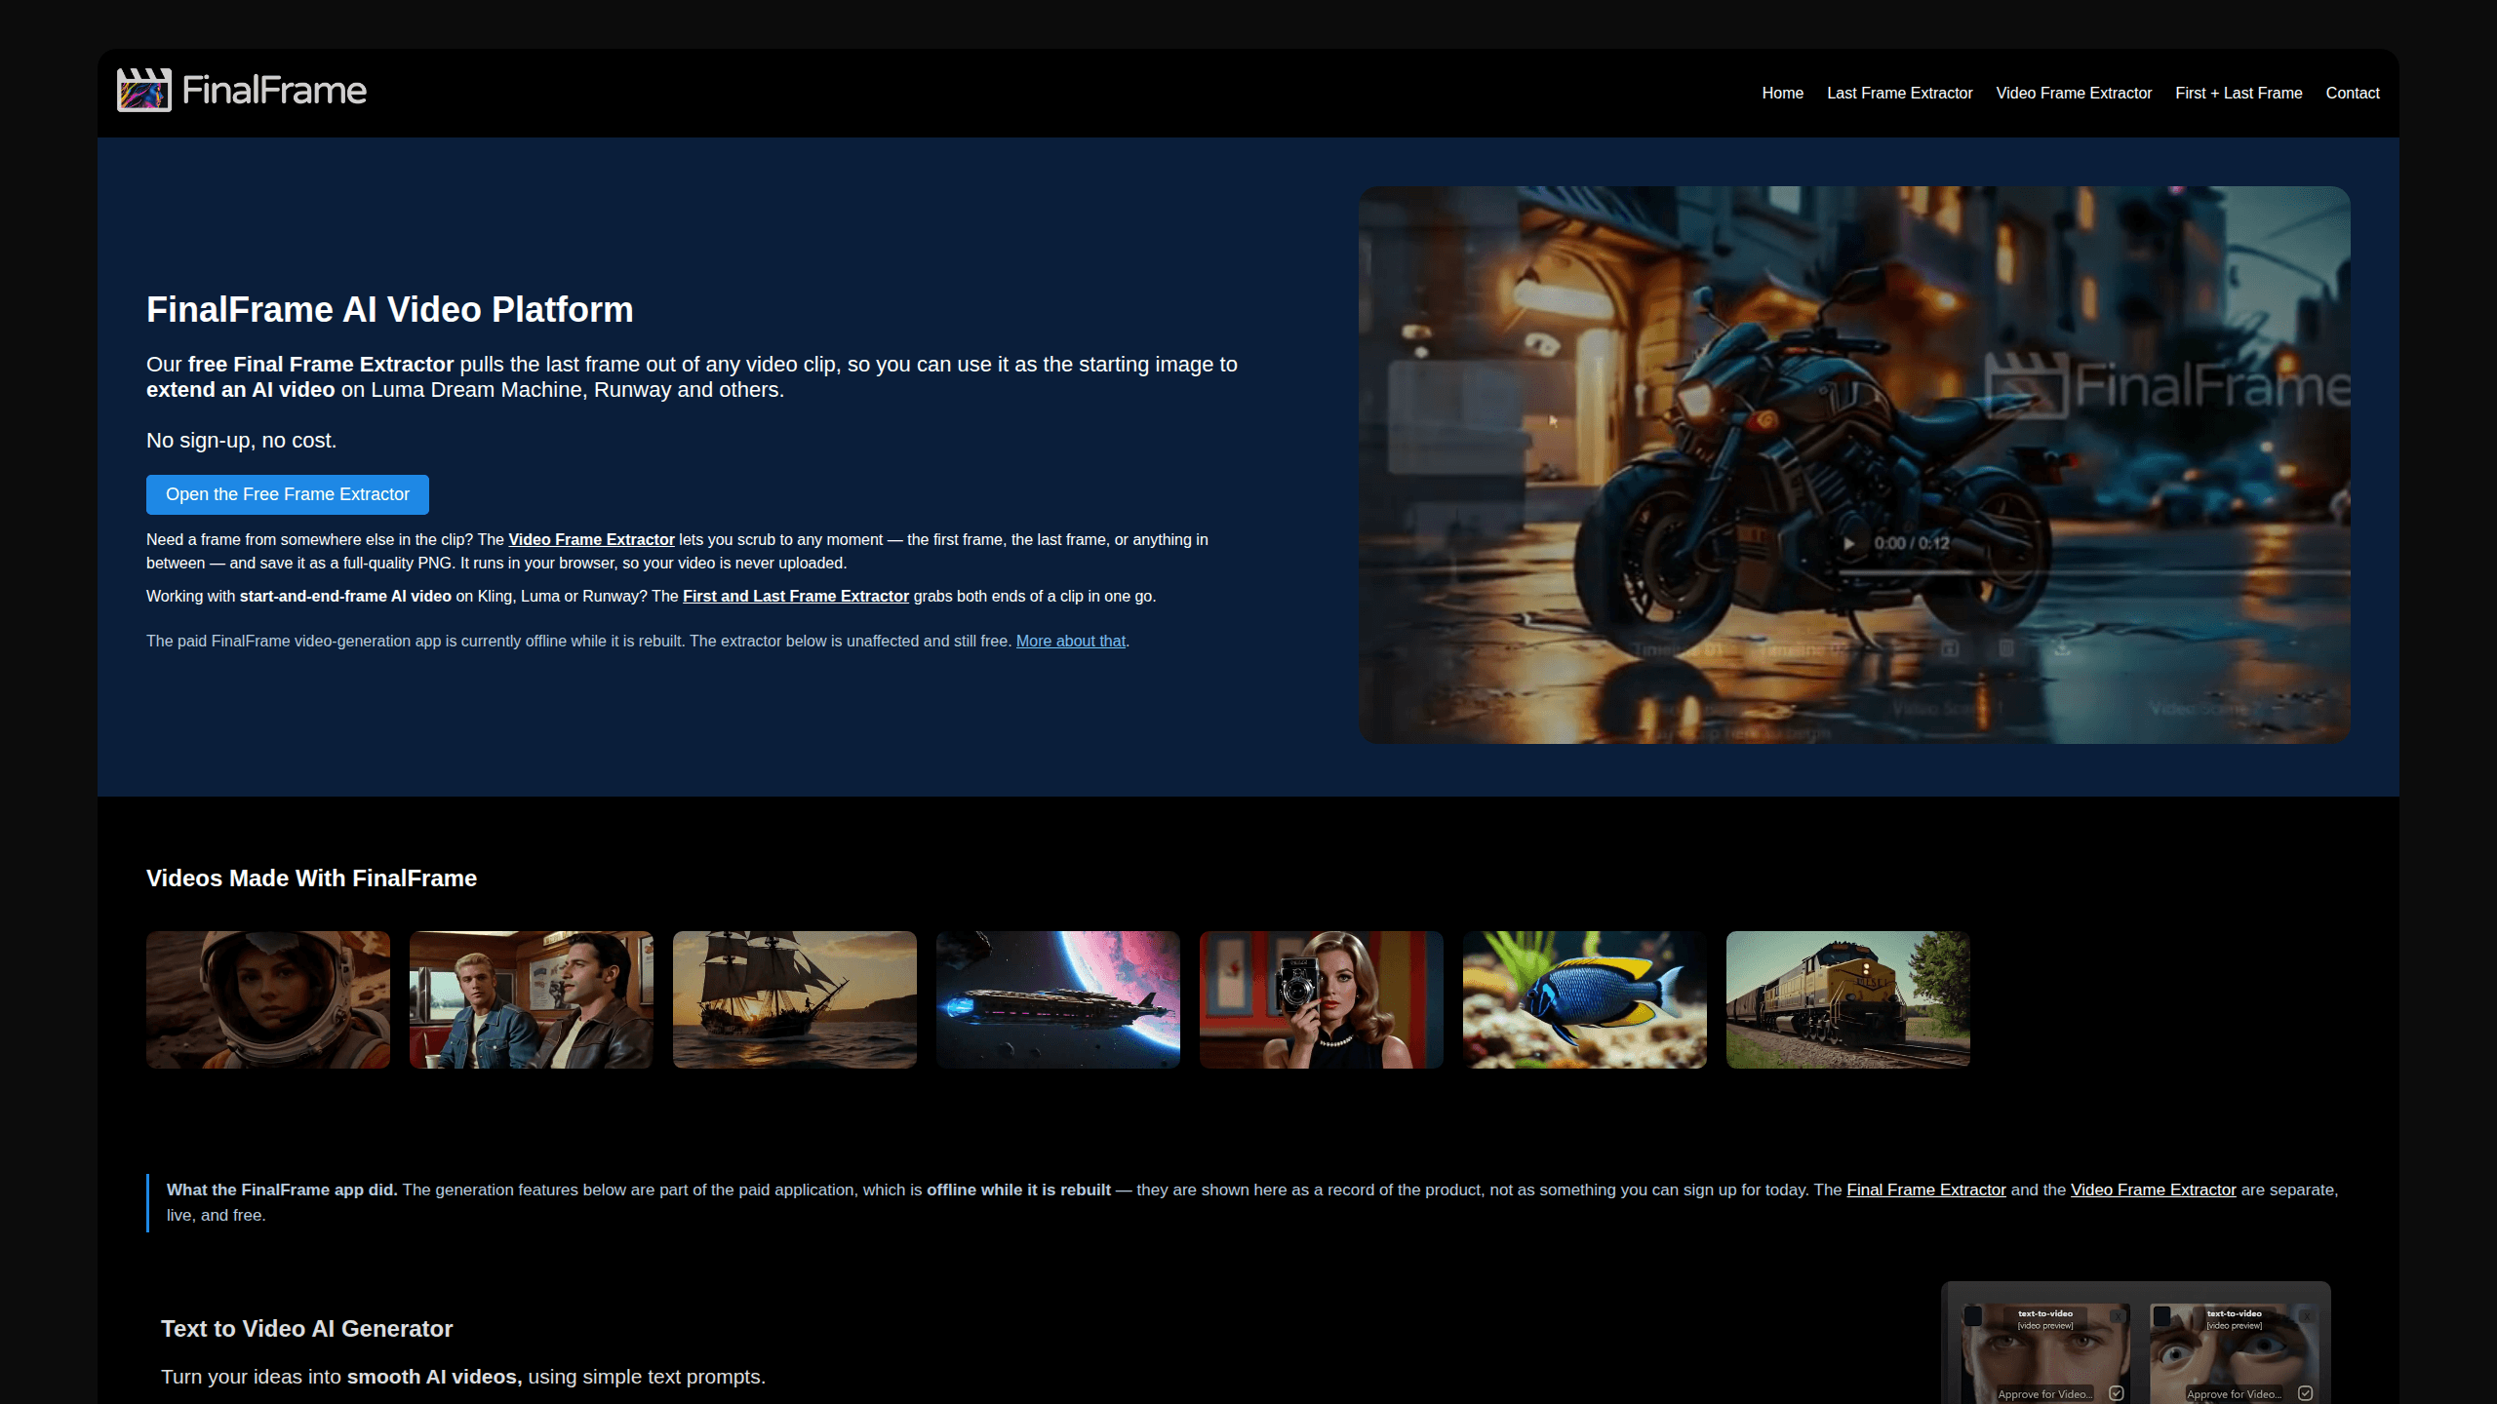2497x1404 pixels.
Task: Open the Final Frame Extractor link in the app note
Action: tap(1926, 1189)
